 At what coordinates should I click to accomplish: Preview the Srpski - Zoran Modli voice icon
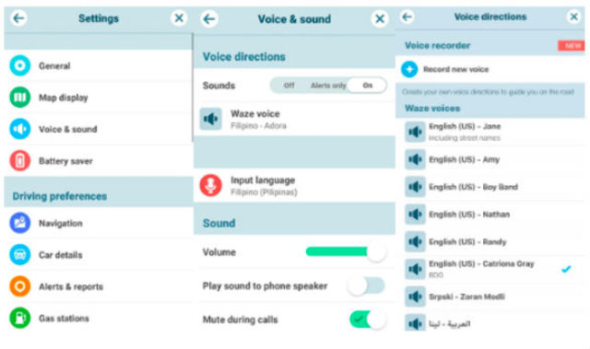(415, 297)
